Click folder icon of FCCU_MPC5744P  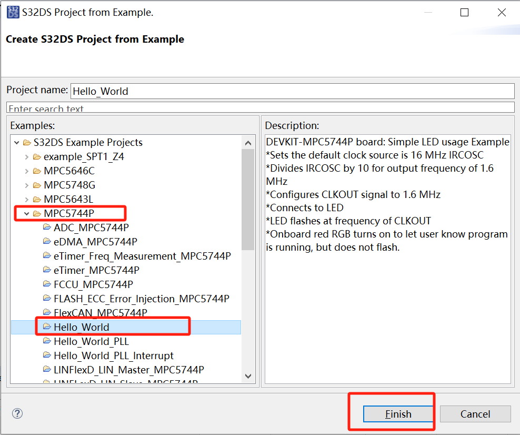(x=47, y=284)
